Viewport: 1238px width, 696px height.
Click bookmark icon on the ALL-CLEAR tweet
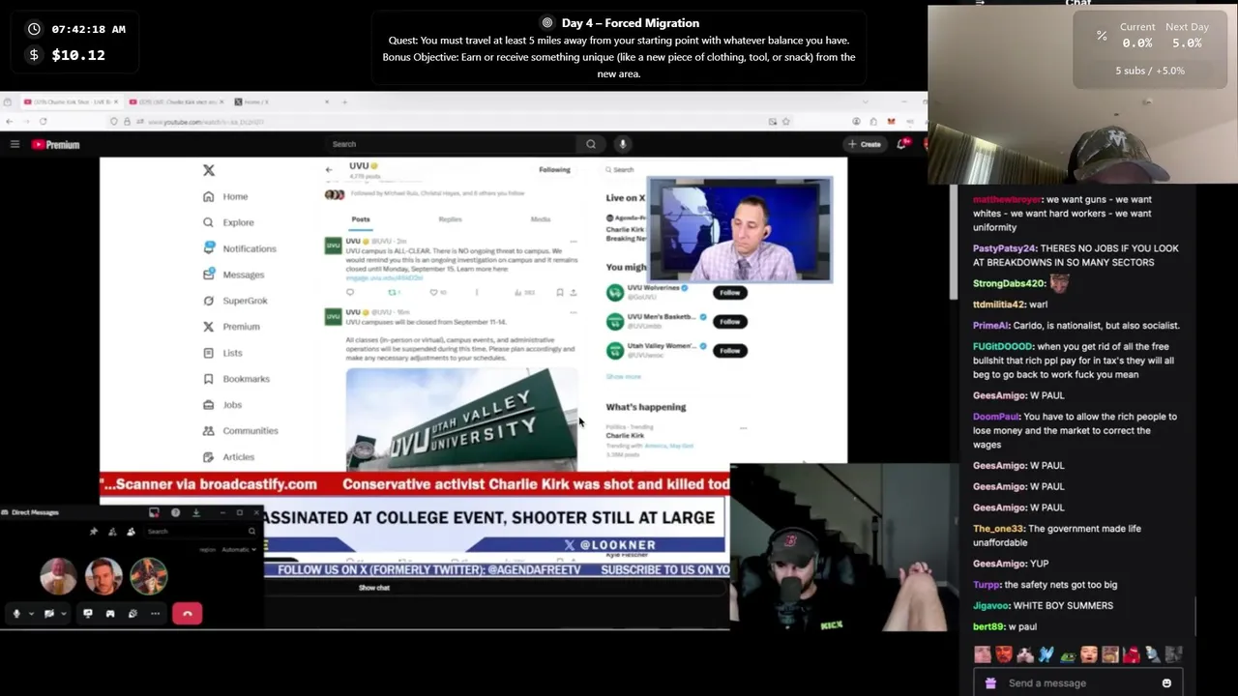560,292
